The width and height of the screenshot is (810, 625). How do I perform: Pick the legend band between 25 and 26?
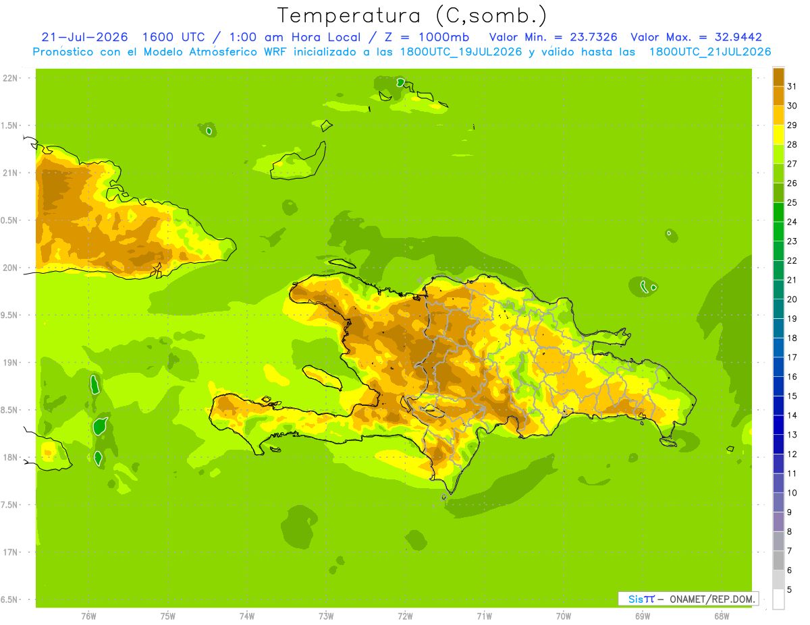[778, 192]
